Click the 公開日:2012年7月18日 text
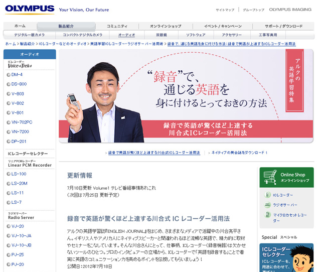The width and height of the screenshot is (321, 272). point(89,266)
